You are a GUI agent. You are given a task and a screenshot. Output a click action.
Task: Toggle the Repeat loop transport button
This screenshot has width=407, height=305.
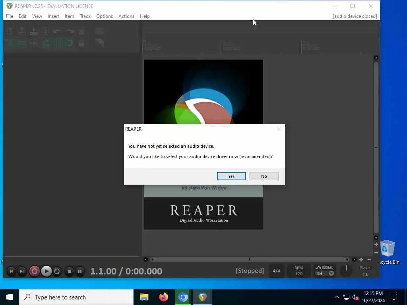57,271
